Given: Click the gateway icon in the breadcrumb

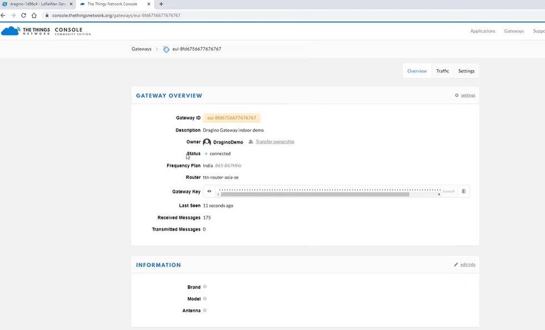Looking at the screenshot, I should click(167, 49).
